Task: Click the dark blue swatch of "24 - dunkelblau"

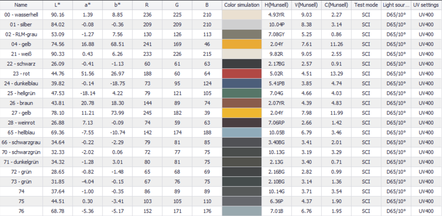Action: click(241, 84)
